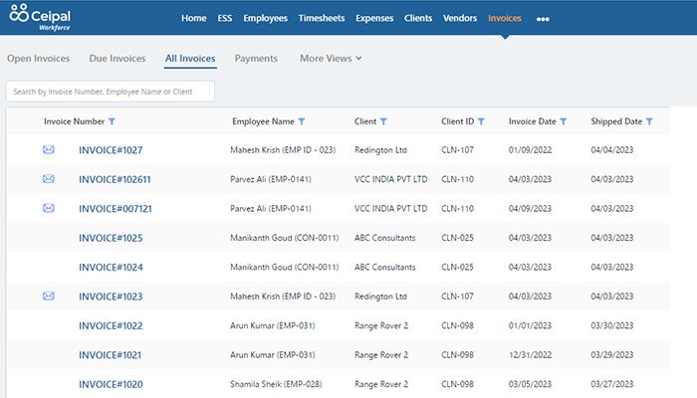The width and height of the screenshot is (697, 398).
Task: Open the INVOICE#1025 link
Action: (111, 238)
